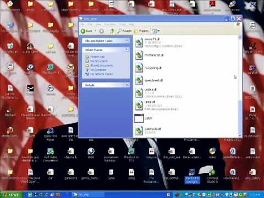Open My Computer link in Other Places
Screen dimensions: 264x198
pos(98,70)
